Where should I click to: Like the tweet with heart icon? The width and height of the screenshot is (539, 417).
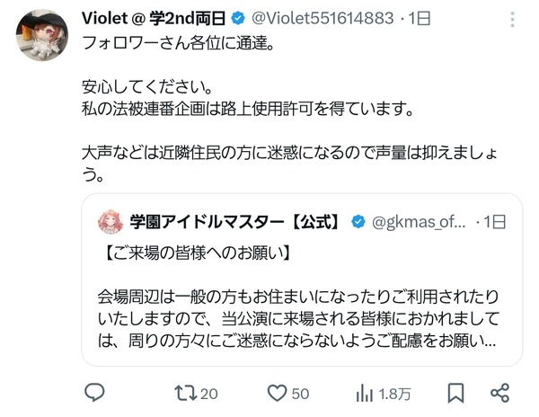point(277,394)
